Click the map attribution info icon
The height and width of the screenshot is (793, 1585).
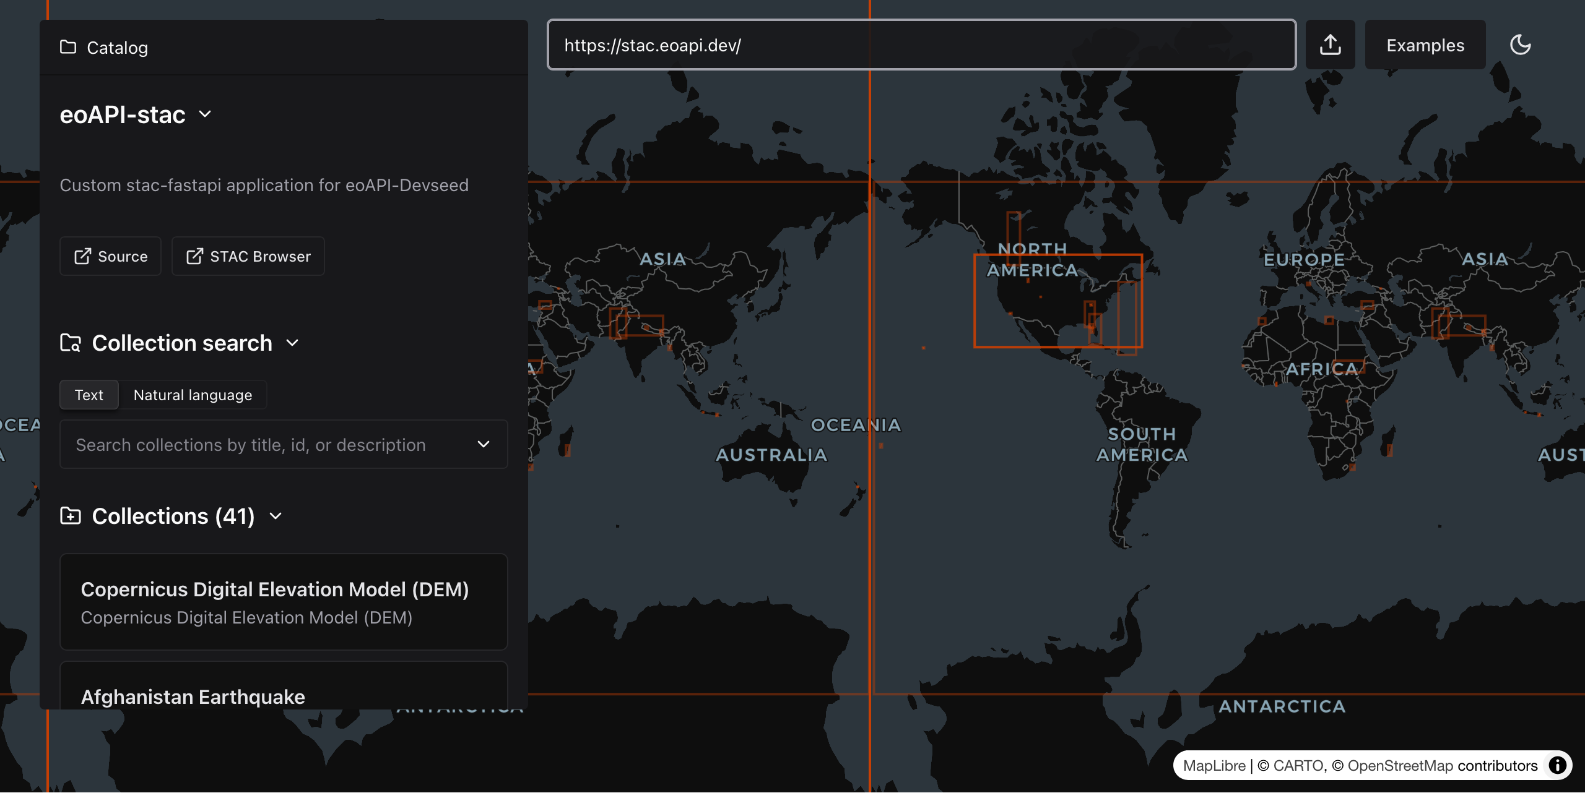click(x=1558, y=765)
